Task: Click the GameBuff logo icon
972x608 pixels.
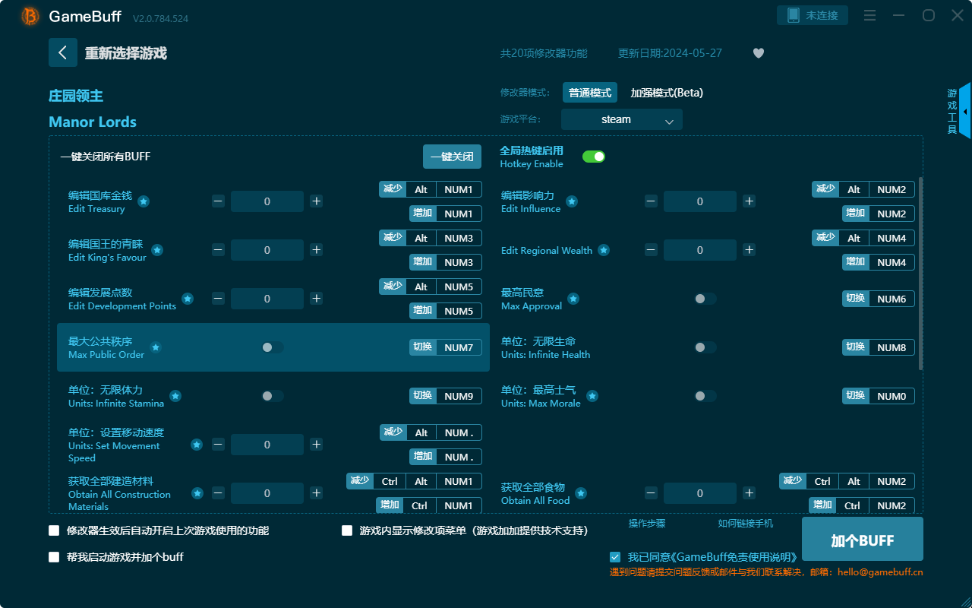Action: tap(30, 16)
